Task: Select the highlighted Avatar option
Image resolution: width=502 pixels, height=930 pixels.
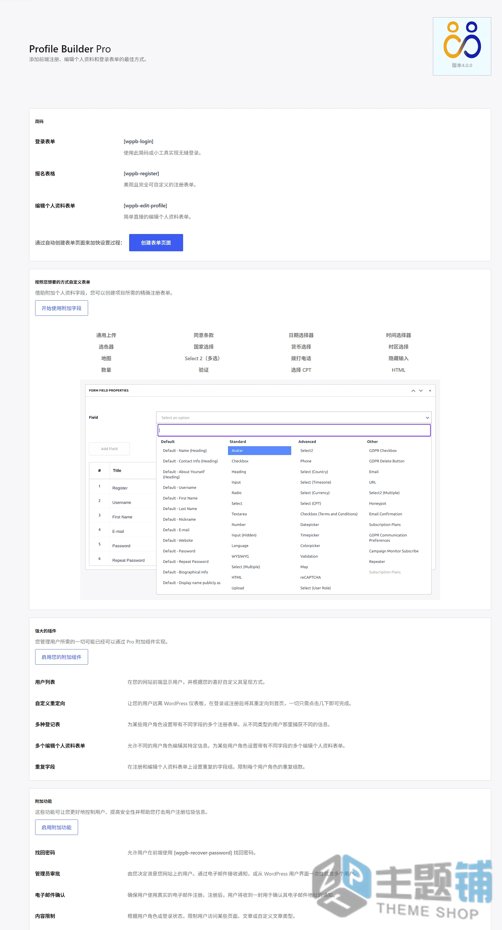Action: [259, 451]
